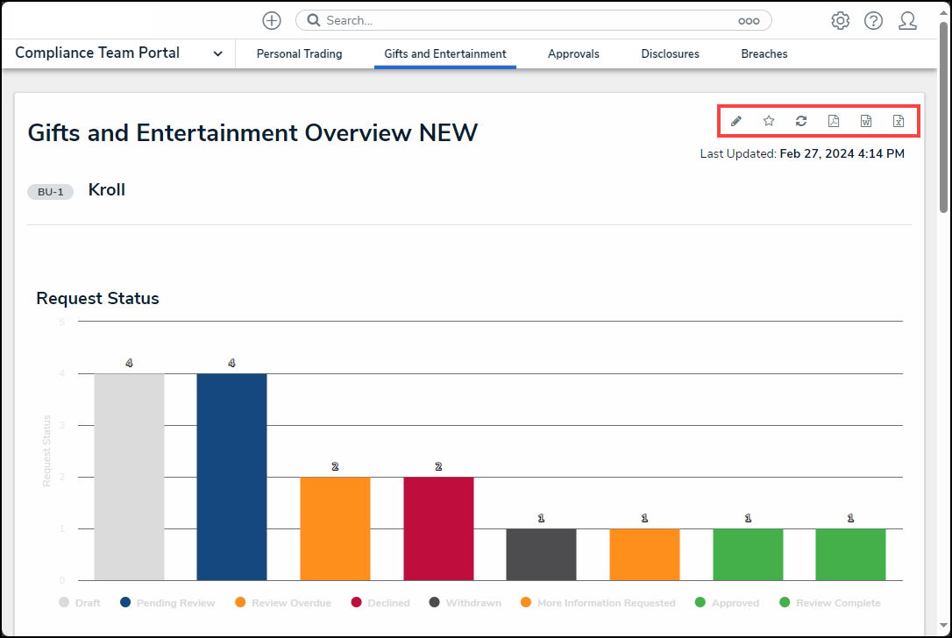Open the settings gear menu
952x638 pixels.
pos(840,21)
